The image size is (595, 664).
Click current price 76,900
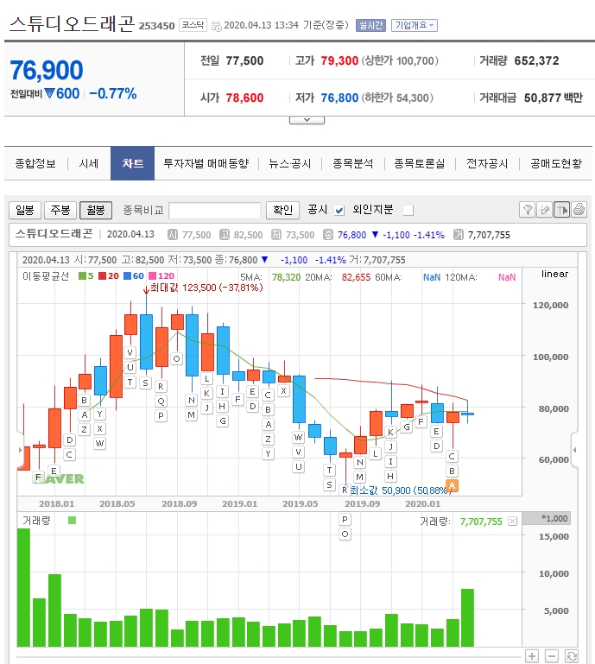[47, 70]
